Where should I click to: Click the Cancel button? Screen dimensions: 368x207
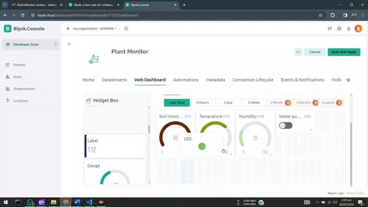[315, 52]
